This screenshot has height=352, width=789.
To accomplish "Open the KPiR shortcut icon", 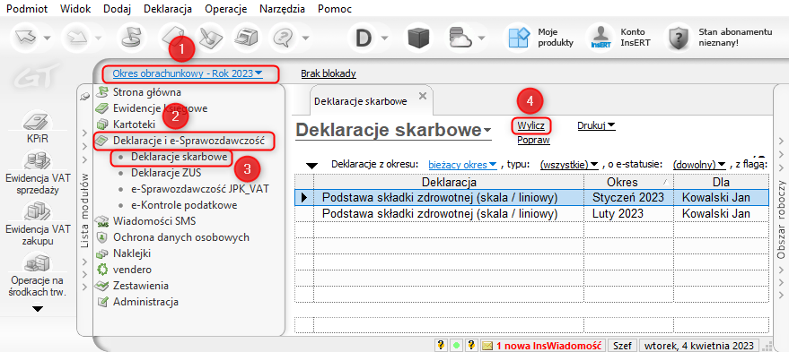I will pyautogui.click(x=37, y=123).
